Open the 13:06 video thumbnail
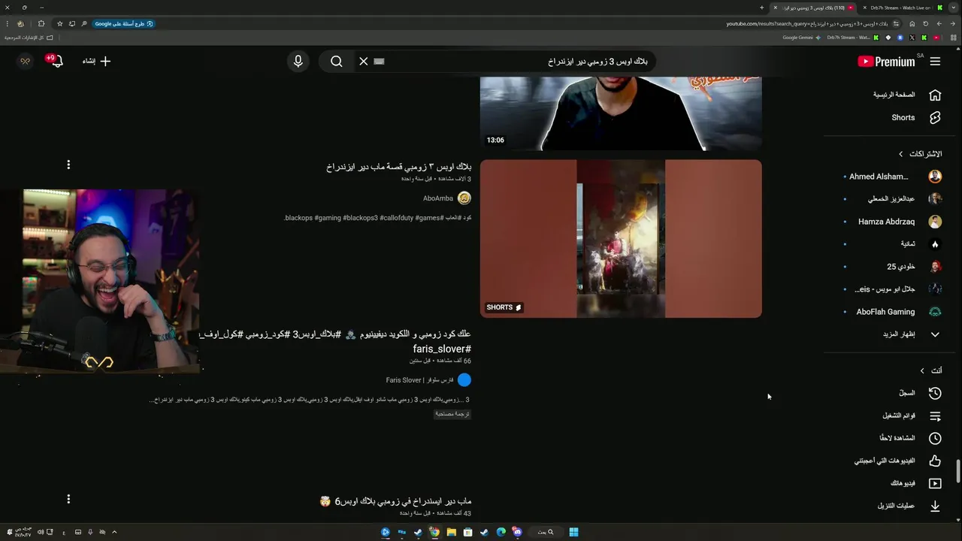962x541 pixels. tap(621, 113)
